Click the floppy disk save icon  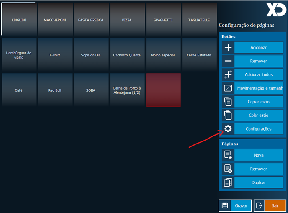pos(225,205)
